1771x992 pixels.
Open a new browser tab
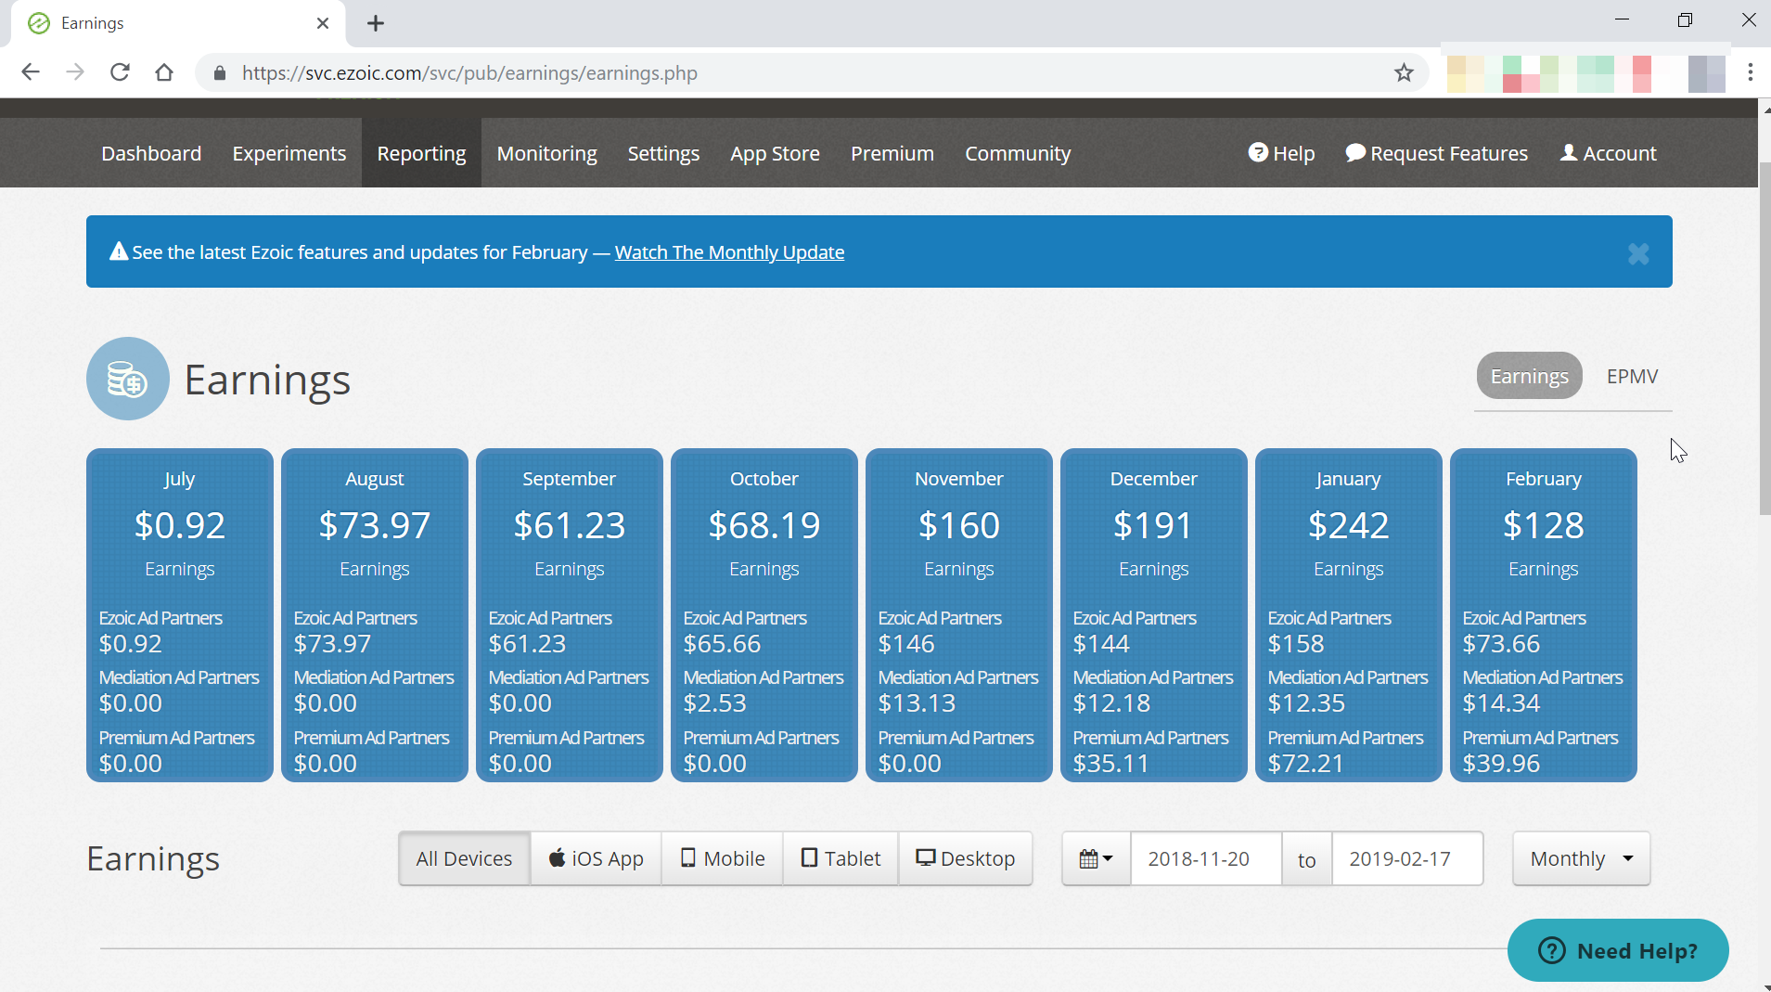click(376, 23)
